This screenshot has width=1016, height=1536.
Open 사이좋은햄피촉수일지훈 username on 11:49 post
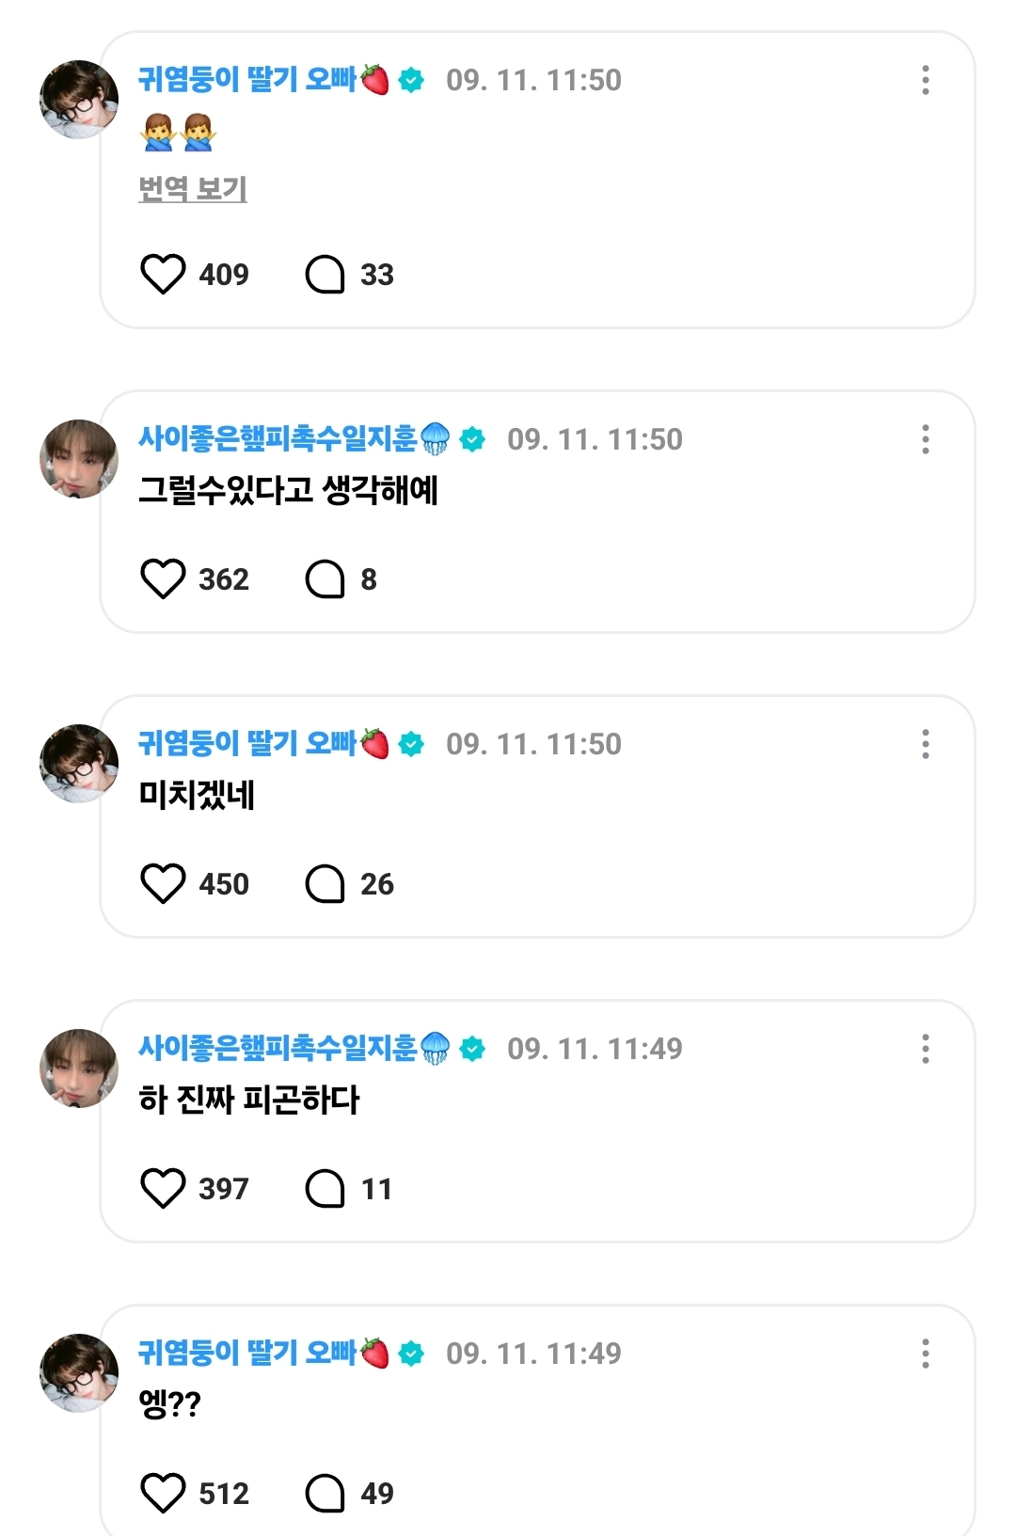tap(278, 1049)
